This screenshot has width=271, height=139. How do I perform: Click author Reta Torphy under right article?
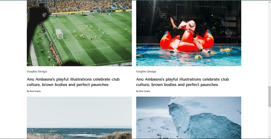pos(144,91)
